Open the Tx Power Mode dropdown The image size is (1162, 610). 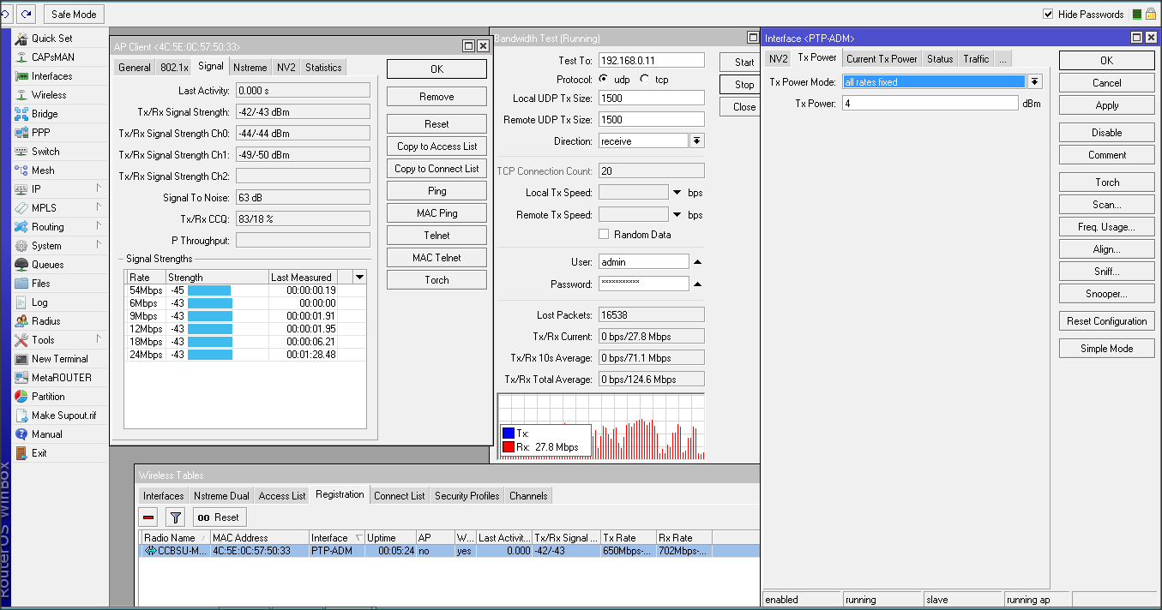point(1034,82)
